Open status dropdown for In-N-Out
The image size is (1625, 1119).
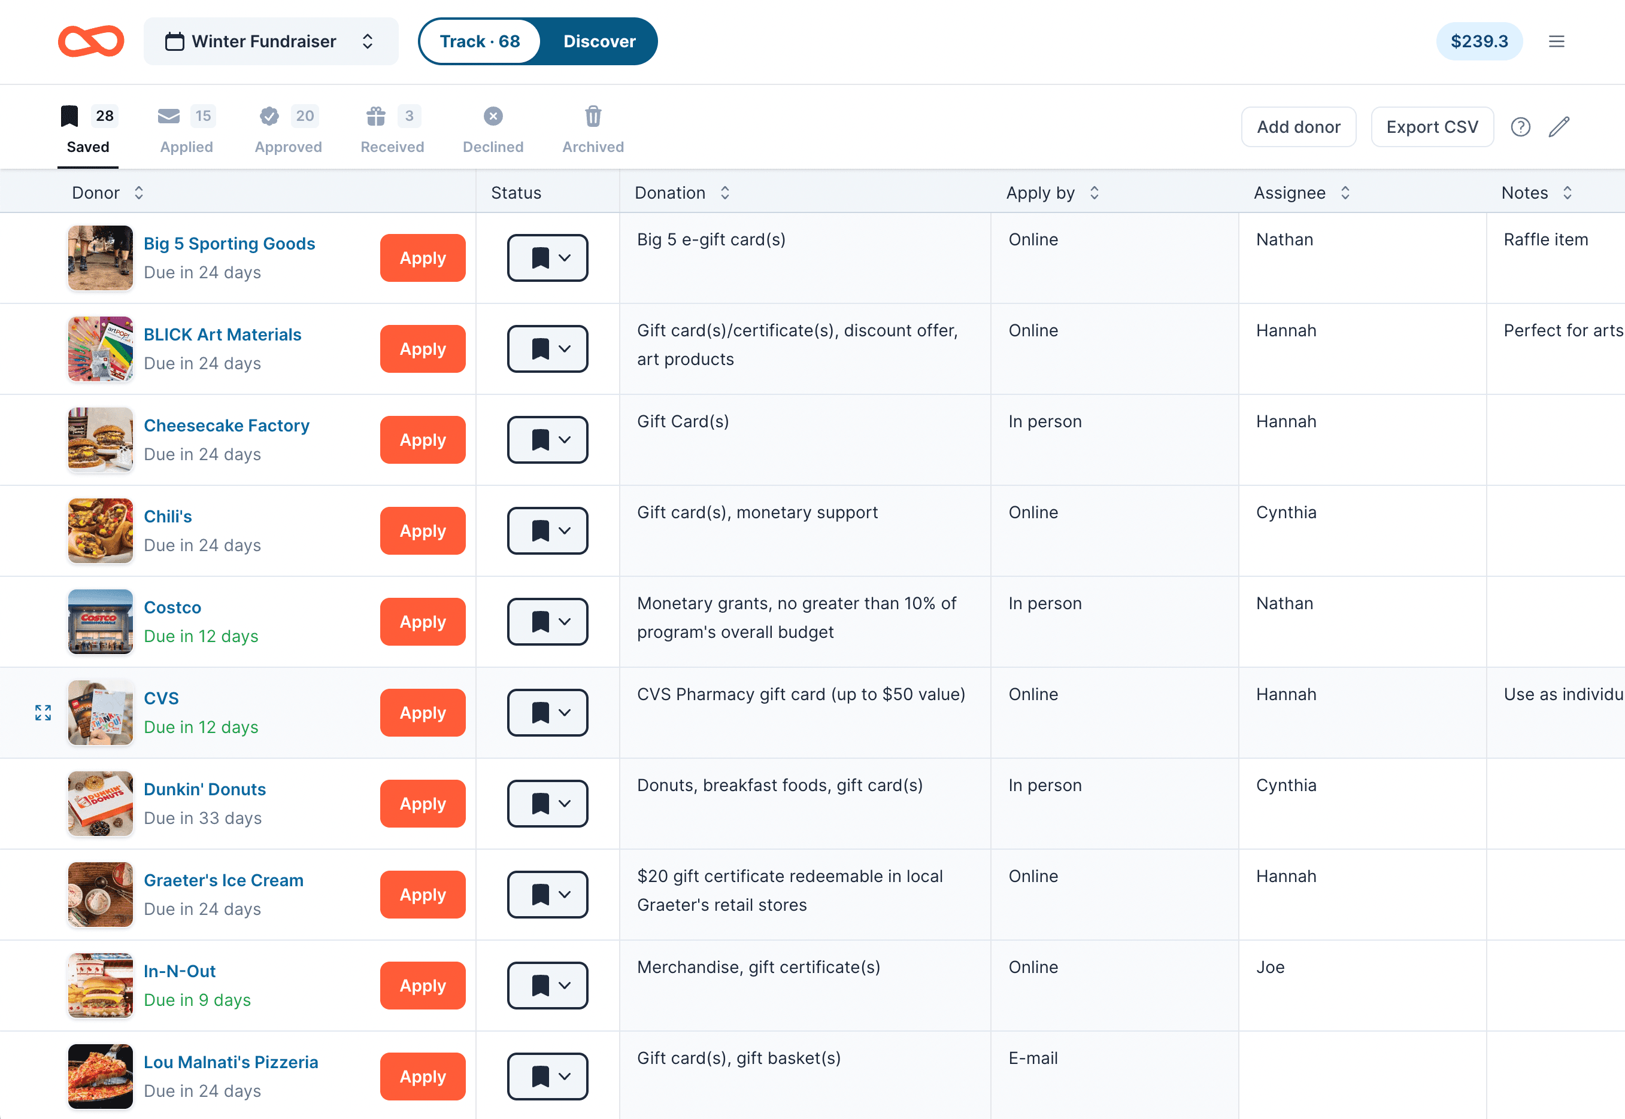[x=548, y=985]
